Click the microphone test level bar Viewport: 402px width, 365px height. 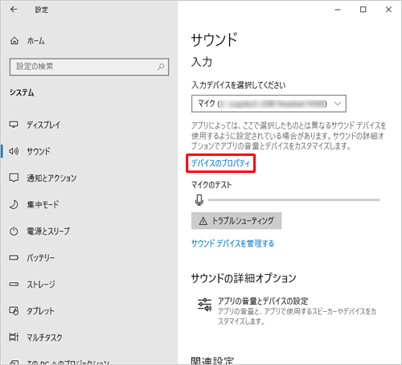tap(293, 200)
